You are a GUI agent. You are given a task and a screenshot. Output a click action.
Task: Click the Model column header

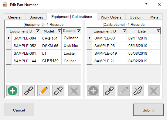(51, 31)
